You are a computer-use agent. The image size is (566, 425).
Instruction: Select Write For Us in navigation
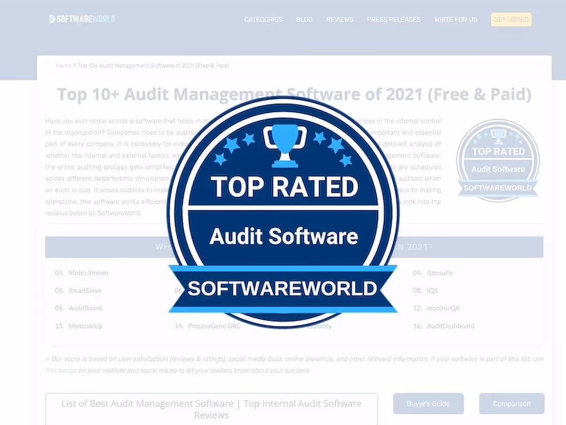tap(456, 19)
